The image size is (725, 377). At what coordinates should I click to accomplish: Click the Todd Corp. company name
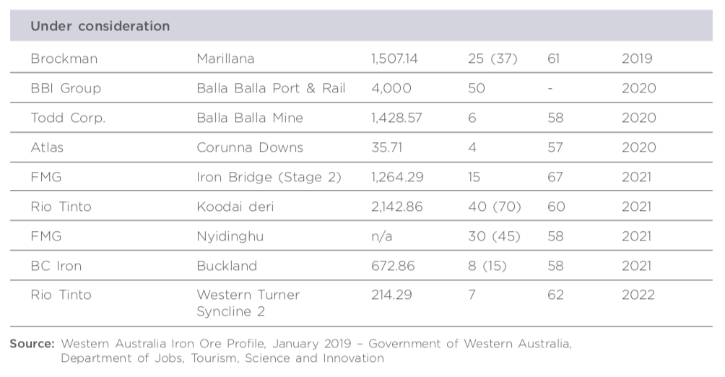[68, 118]
